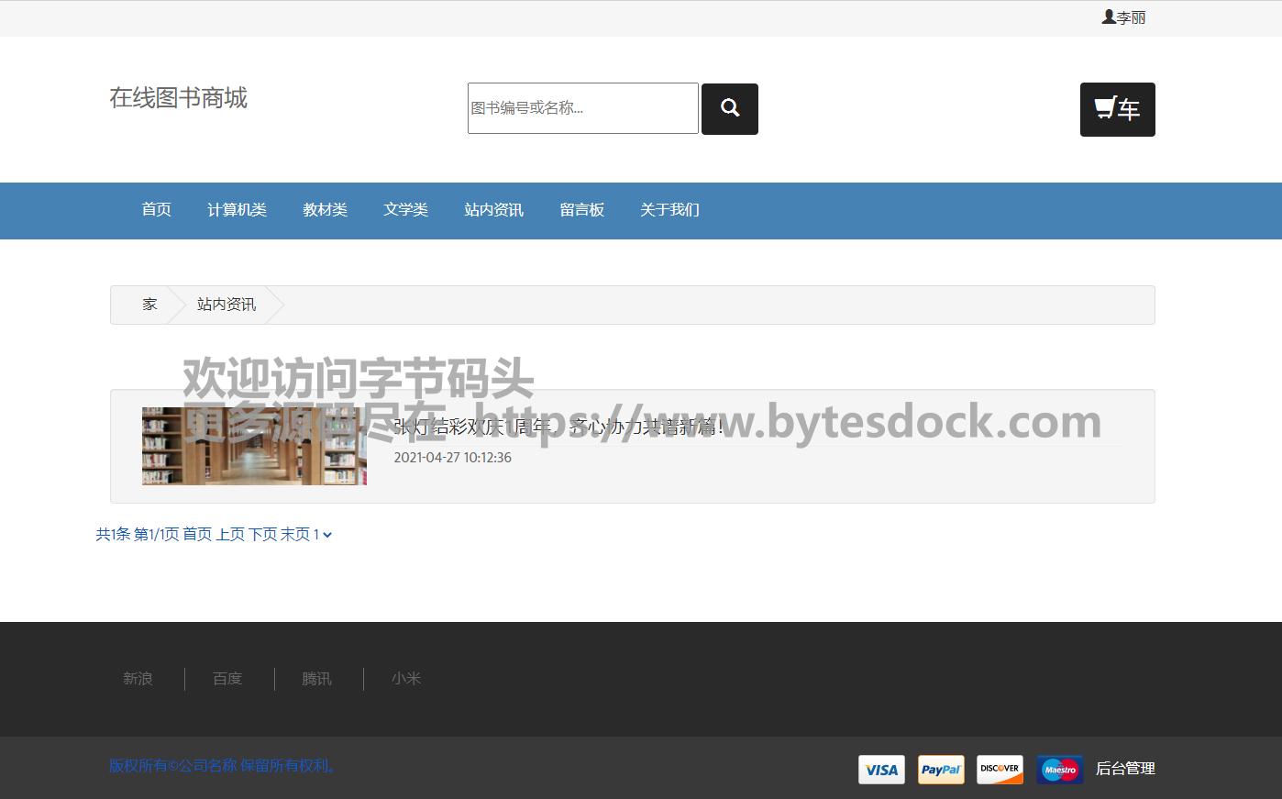Click the user profile icon for 李丽
The height and width of the screenshot is (799, 1282).
point(1109,17)
